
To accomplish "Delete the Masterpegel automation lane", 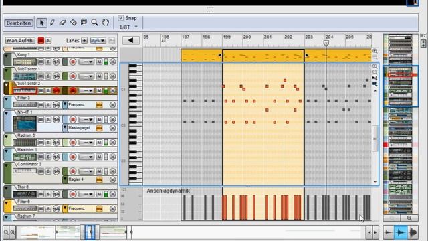I will pos(112,128).
